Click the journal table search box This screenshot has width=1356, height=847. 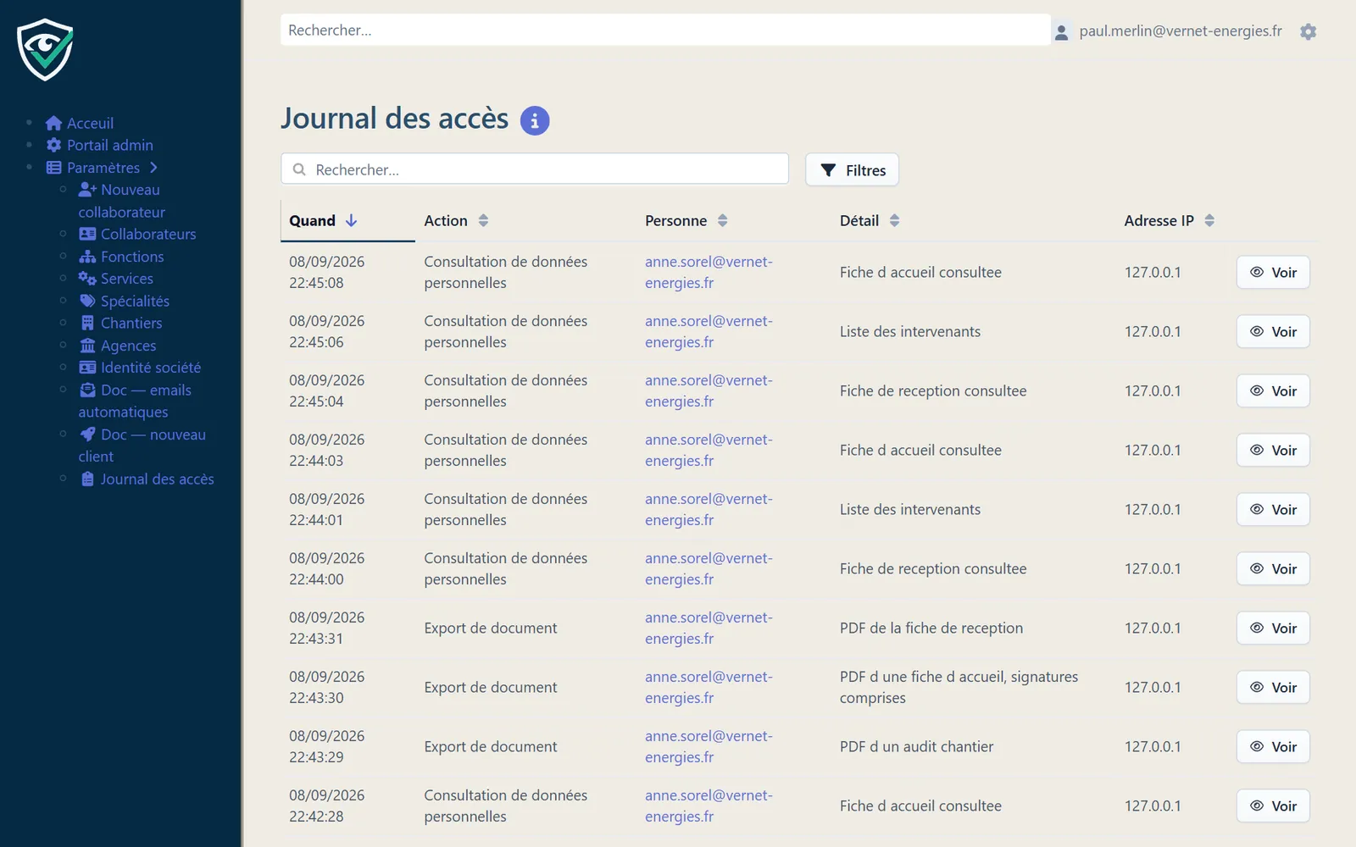pos(535,169)
